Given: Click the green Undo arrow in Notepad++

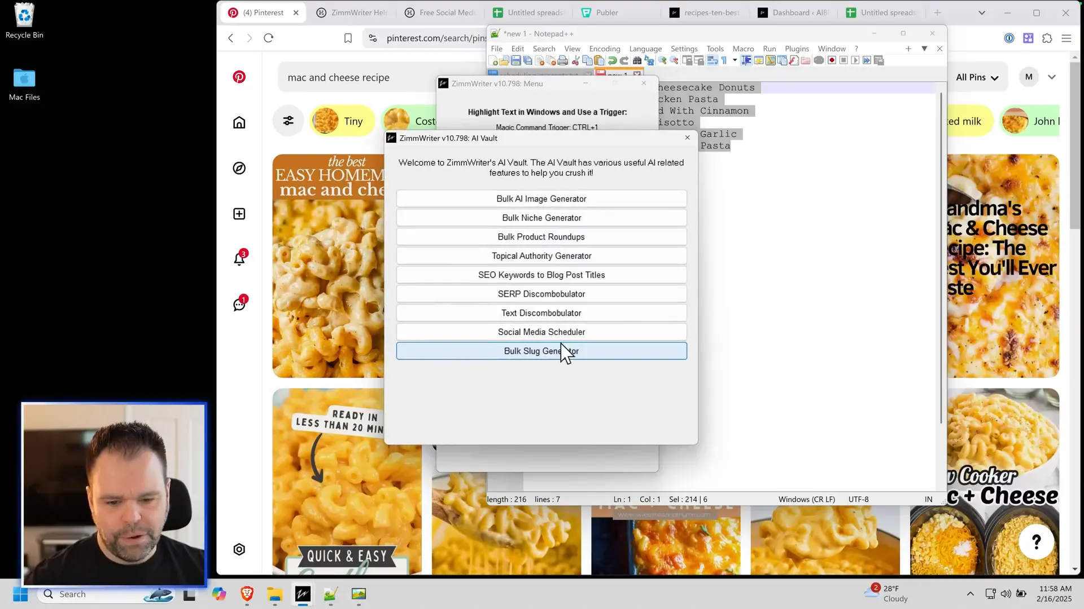Looking at the screenshot, I should point(612,60).
